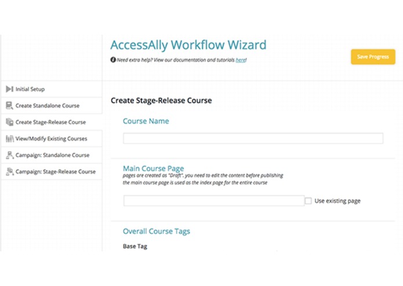Image resolution: width=403 pixels, height=286 pixels.
Task: Click the info icon beside help text
Action: click(x=113, y=60)
